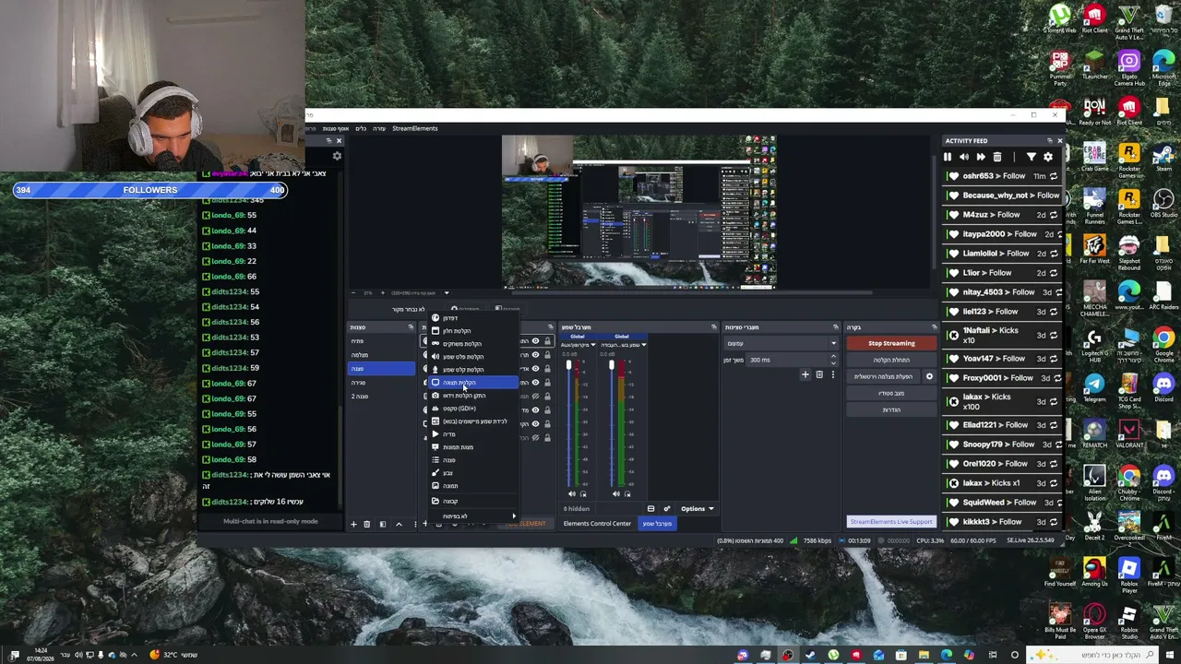Screen dimensions: 1181x664
Task: Remove selected scene with trash icon
Action: 366,524
